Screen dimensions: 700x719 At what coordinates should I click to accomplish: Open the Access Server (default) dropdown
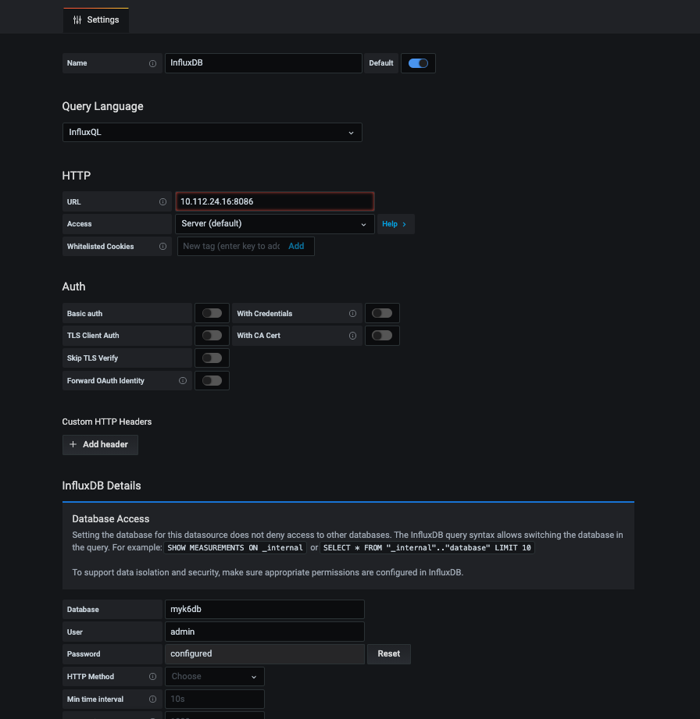click(274, 224)
